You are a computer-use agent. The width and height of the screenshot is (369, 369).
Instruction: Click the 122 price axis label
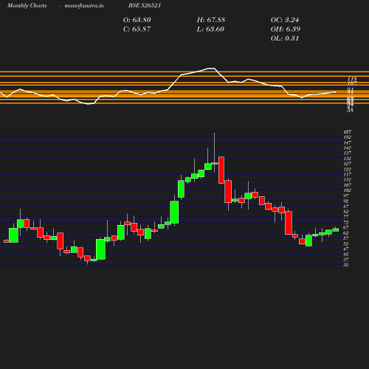[x=347, y=169]
